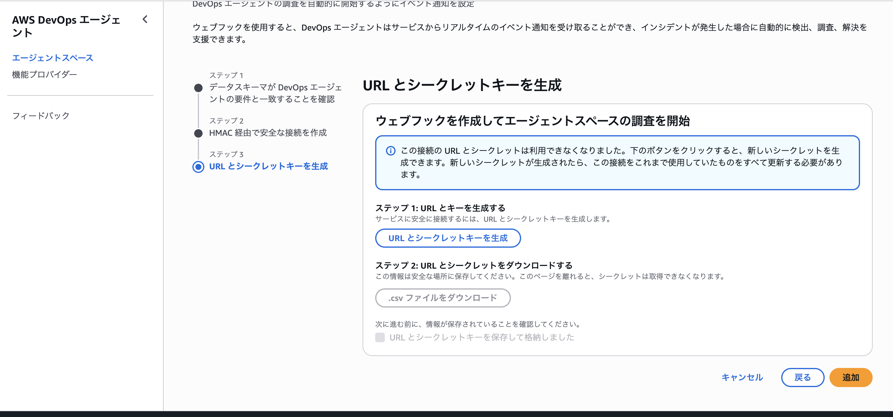Open the エージェントスペース navigation link
The width and height of the screenshot is (893, 417).
click(53, 58)
